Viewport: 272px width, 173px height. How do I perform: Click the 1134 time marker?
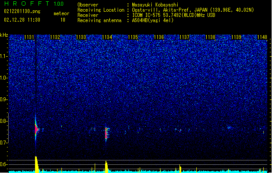[107, 37]
